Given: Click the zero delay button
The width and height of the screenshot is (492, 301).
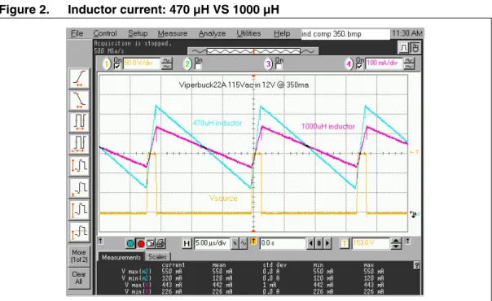Looking at the screenshot, I should [318, 243].
